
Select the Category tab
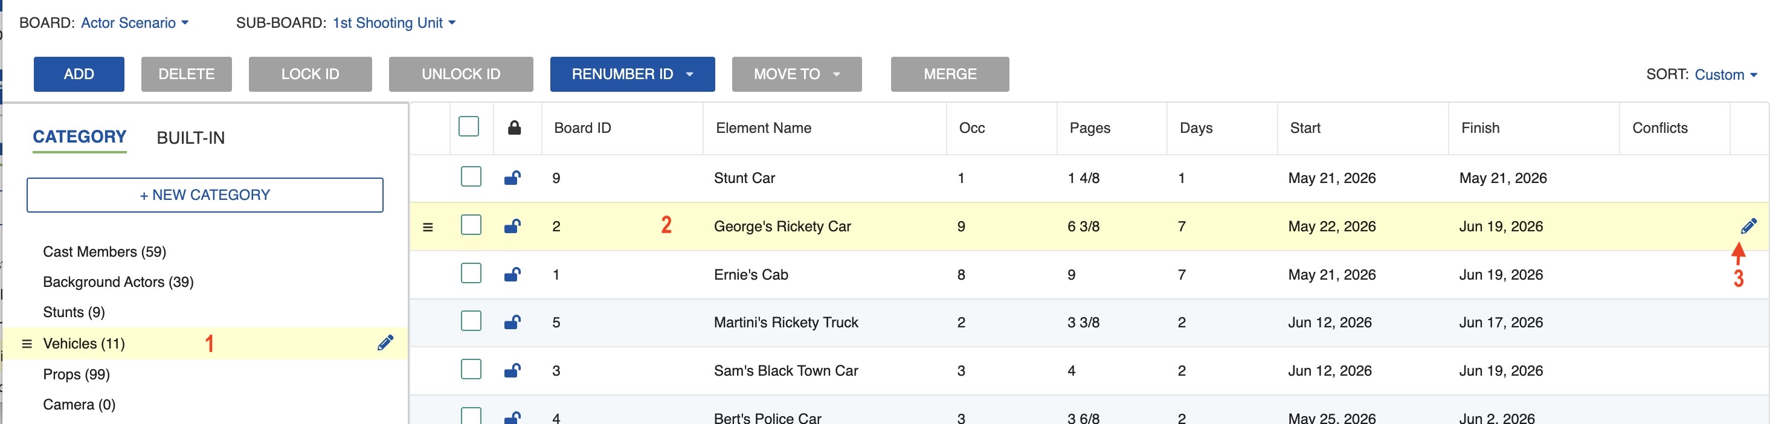(x=80, y=137)
